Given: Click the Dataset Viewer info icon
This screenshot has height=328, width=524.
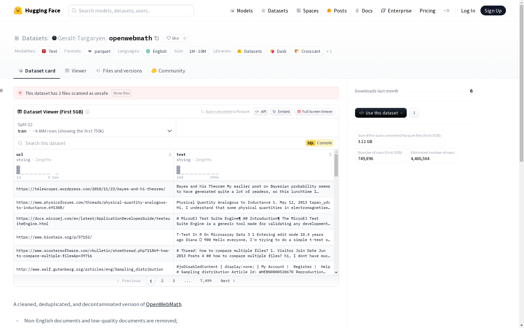Looking at the screenshot, I should point(87,112).
